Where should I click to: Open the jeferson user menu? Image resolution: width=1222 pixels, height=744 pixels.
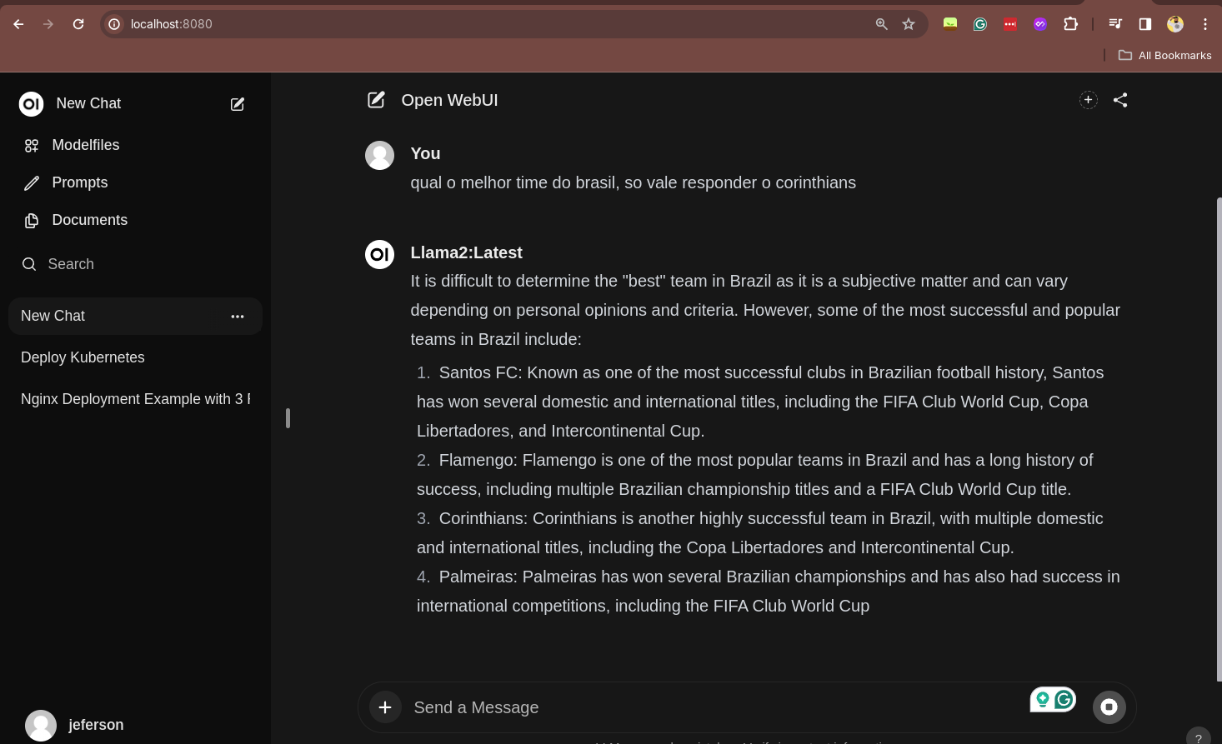click(135, 725)
